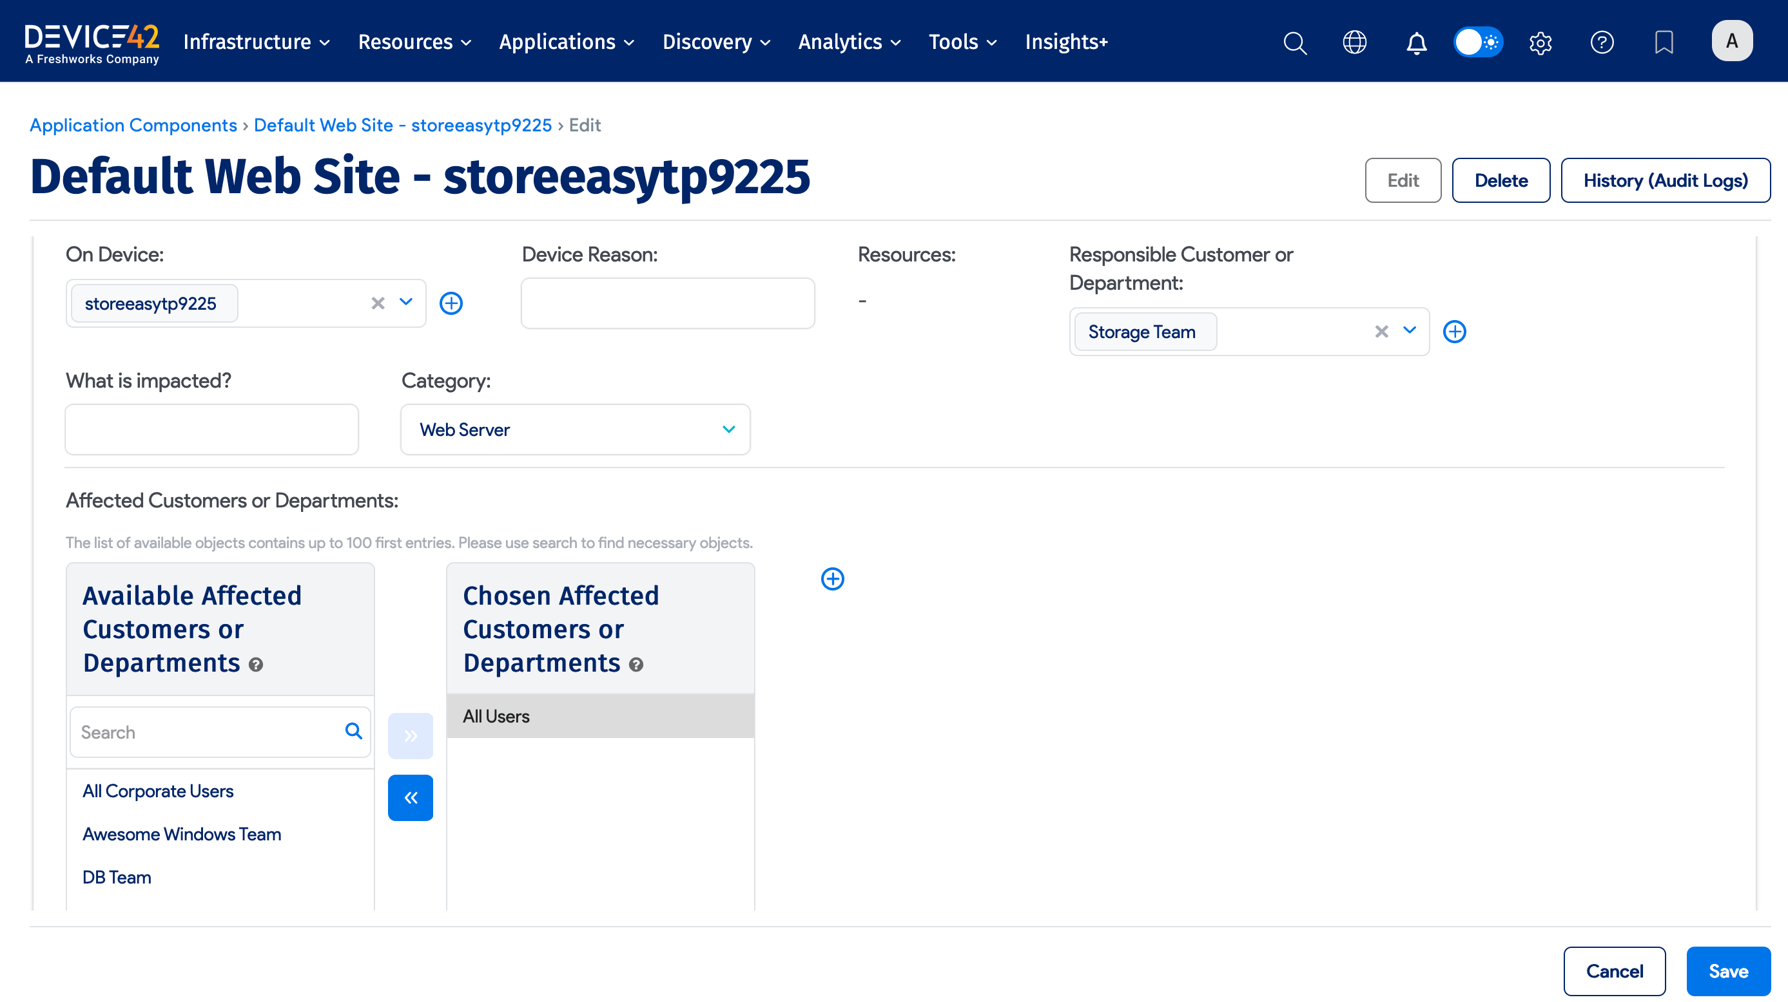Open the Application Components breadcrumb link

pos(133,126)
